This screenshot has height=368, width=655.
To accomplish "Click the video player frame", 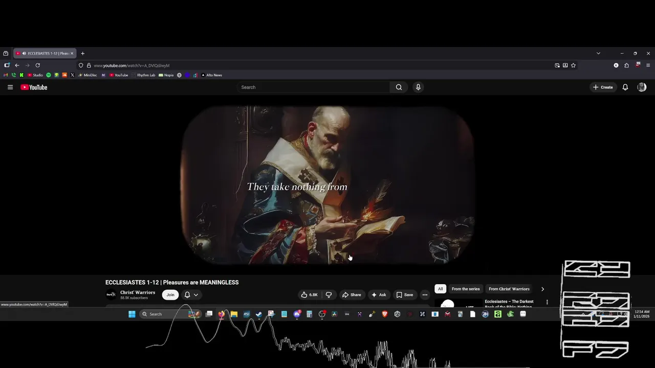I will (x=327, y=185).
